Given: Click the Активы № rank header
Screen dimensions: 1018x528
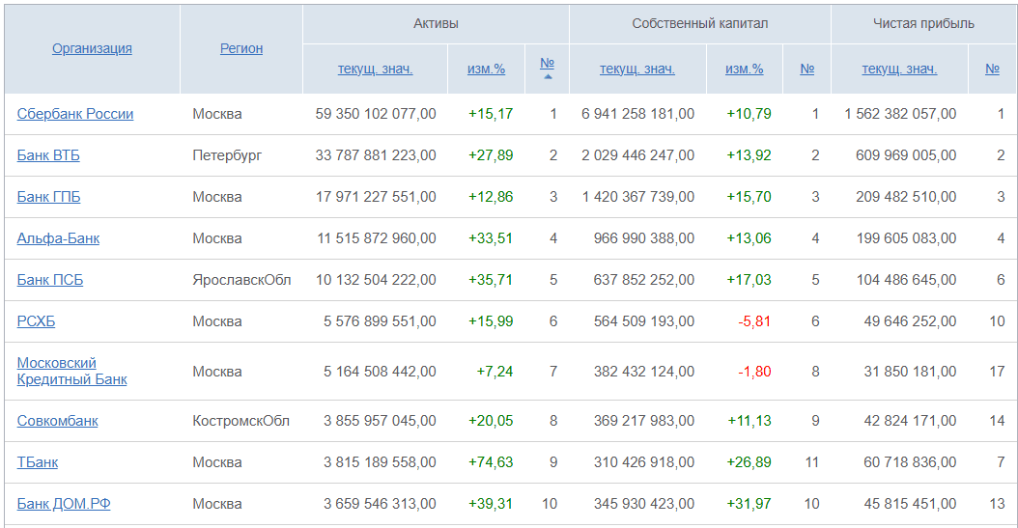Looking at the screenshot, I should point(548,64).
